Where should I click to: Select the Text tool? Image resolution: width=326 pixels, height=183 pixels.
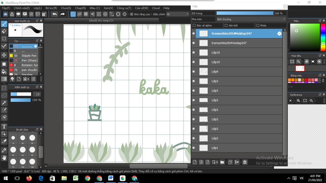click(4, 126)
